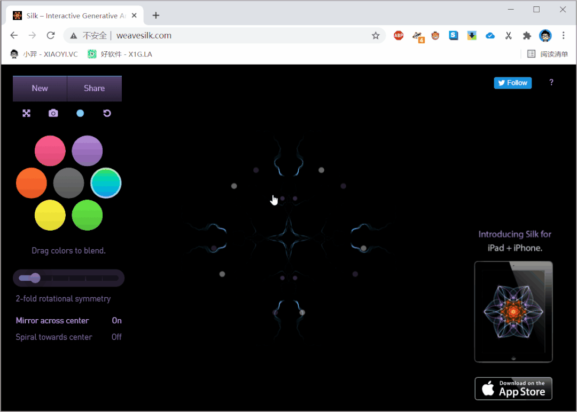Click the Share button
The image size is (577, 412).
[x=95, y=89]
